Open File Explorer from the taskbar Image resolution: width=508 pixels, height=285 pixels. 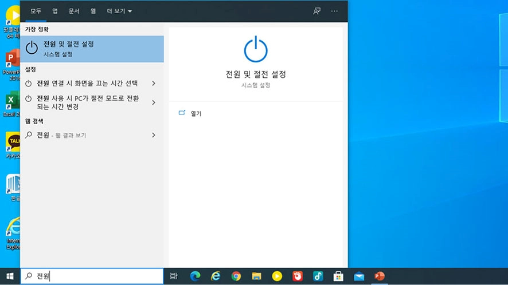[257, 276]
